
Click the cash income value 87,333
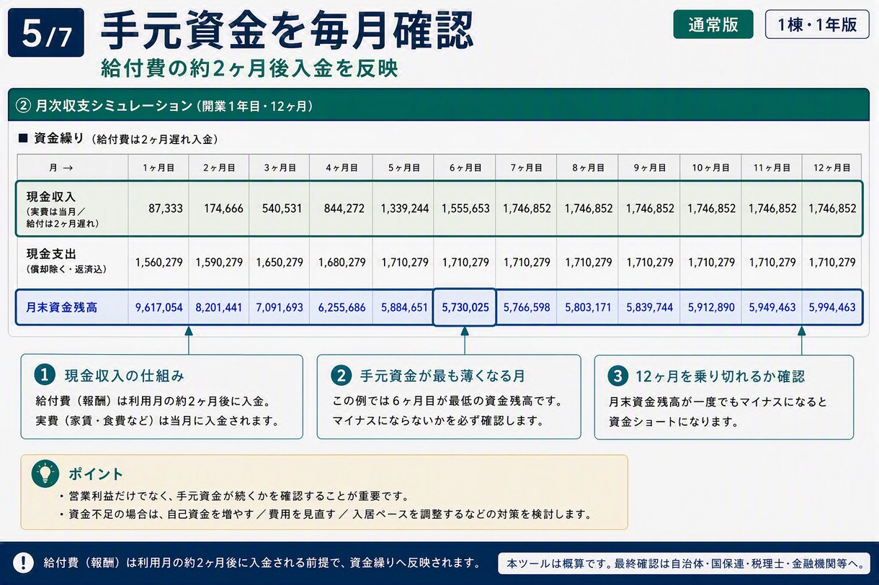pos(166,209)
